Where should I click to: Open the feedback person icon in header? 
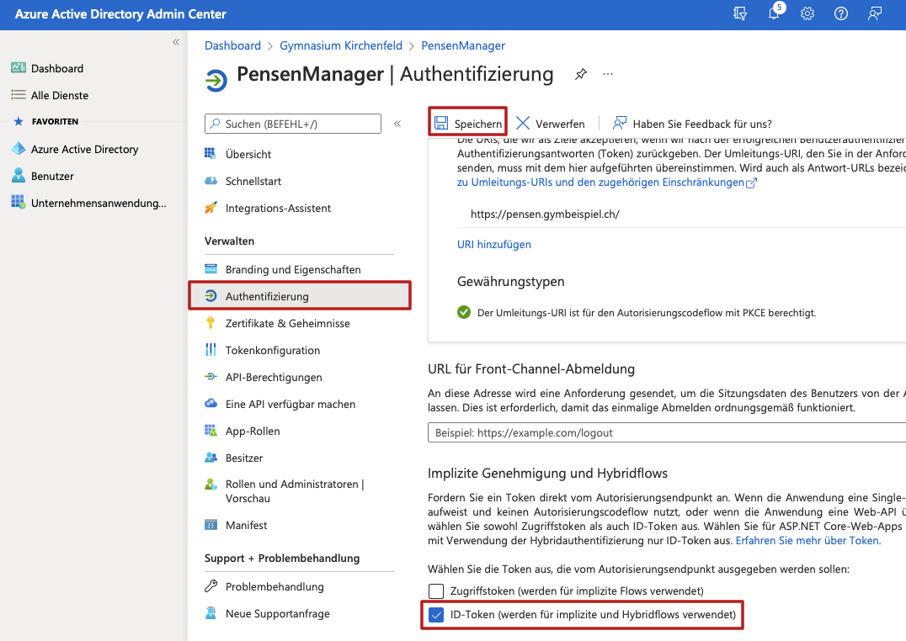(875, 14)
